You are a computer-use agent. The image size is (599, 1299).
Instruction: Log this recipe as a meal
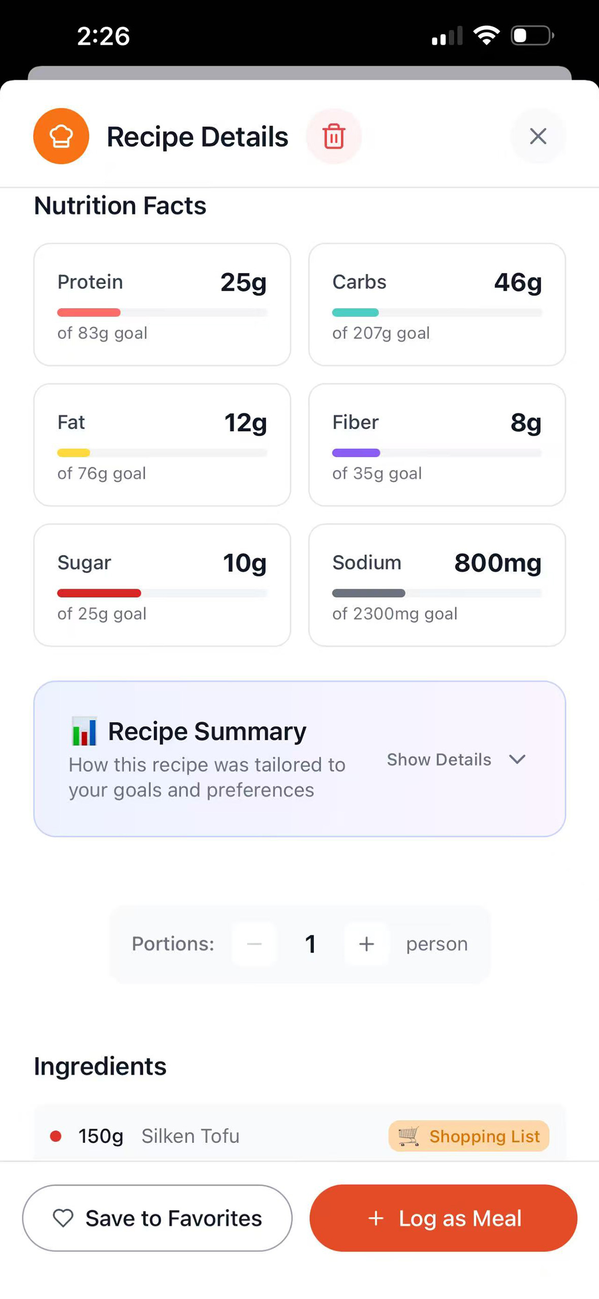click(x=443, y=1218)
